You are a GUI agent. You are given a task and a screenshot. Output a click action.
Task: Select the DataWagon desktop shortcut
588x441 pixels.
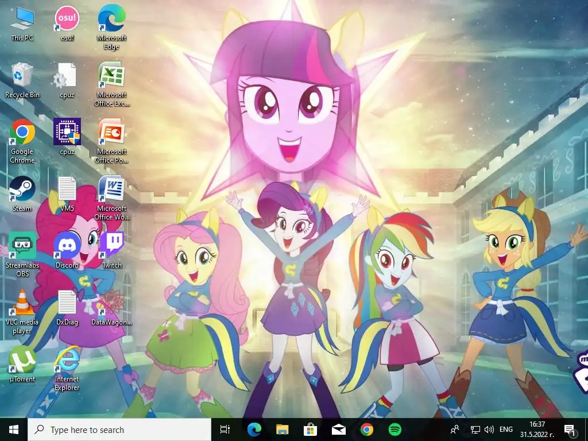pos(112,308)
